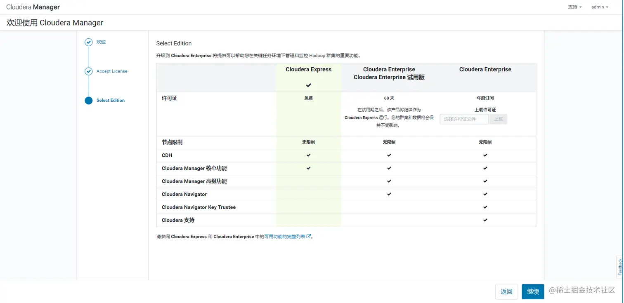Viewport: 624px width, 303px height.
Task: Select the Cloudera Enterprise 试用版 edition
Action: click(389, 73)
